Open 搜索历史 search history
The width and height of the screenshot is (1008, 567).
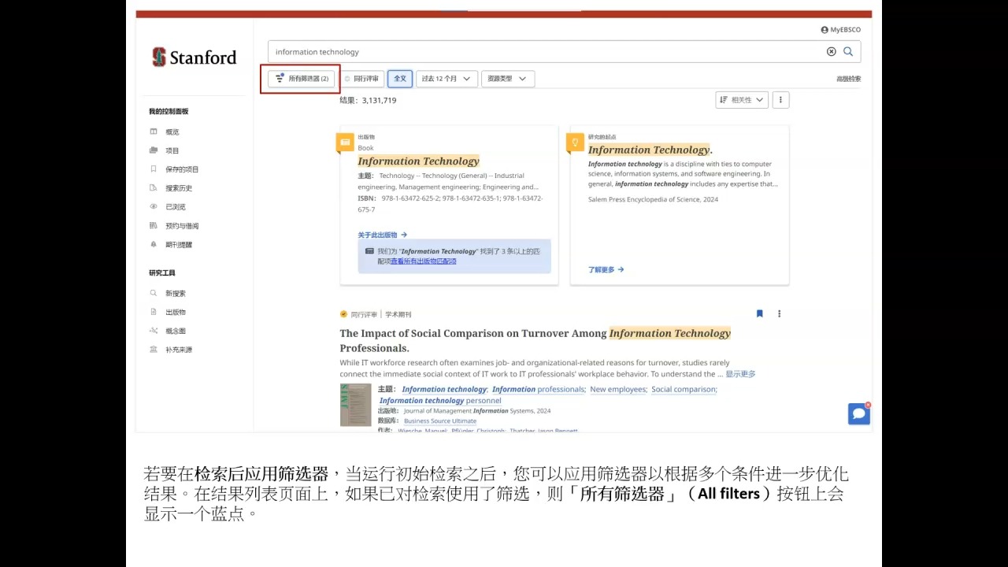[179, 188]
